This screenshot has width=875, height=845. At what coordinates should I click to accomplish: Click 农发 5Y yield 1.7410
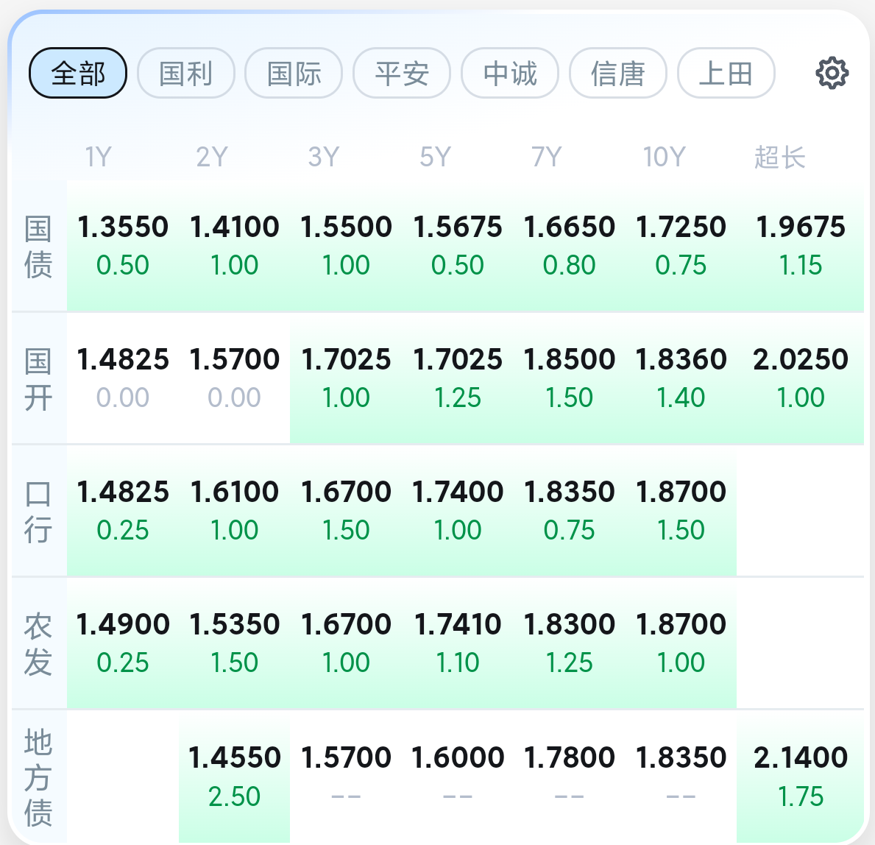point(458,643)
